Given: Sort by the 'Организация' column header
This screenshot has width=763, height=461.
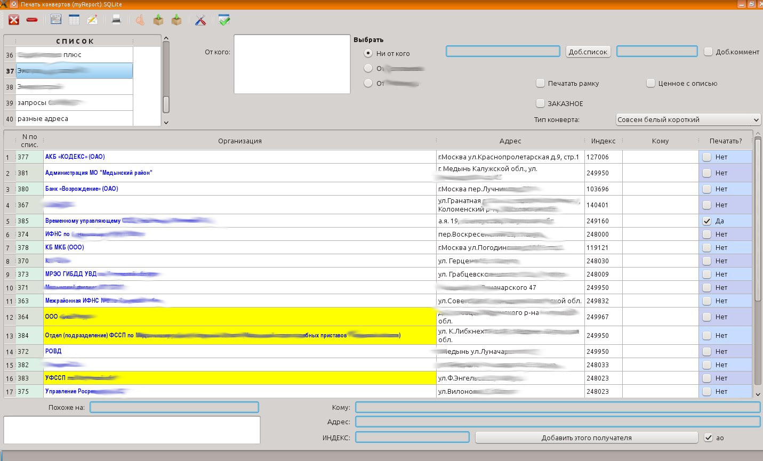Looking at the screenshot, I should 239,141.
